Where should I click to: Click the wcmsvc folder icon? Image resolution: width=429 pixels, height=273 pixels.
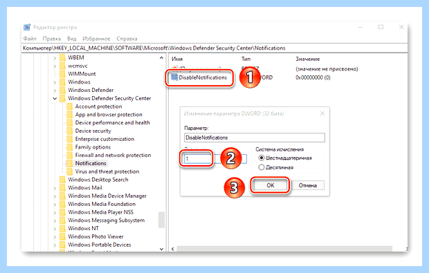tap(62, 66)
